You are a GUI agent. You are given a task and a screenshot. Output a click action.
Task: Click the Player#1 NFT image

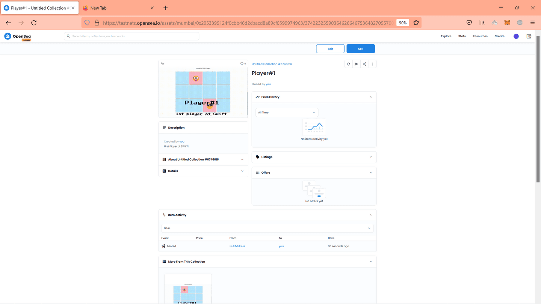point(203,92)
